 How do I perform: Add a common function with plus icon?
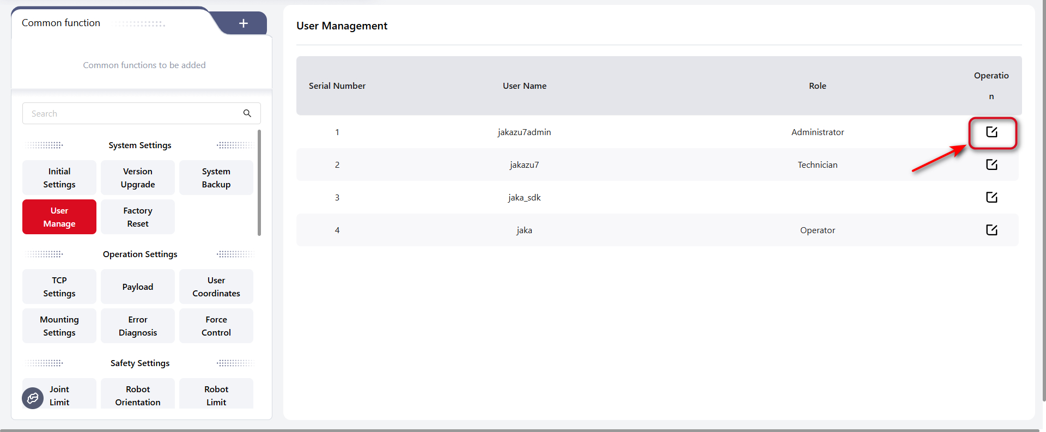(244, 23)
